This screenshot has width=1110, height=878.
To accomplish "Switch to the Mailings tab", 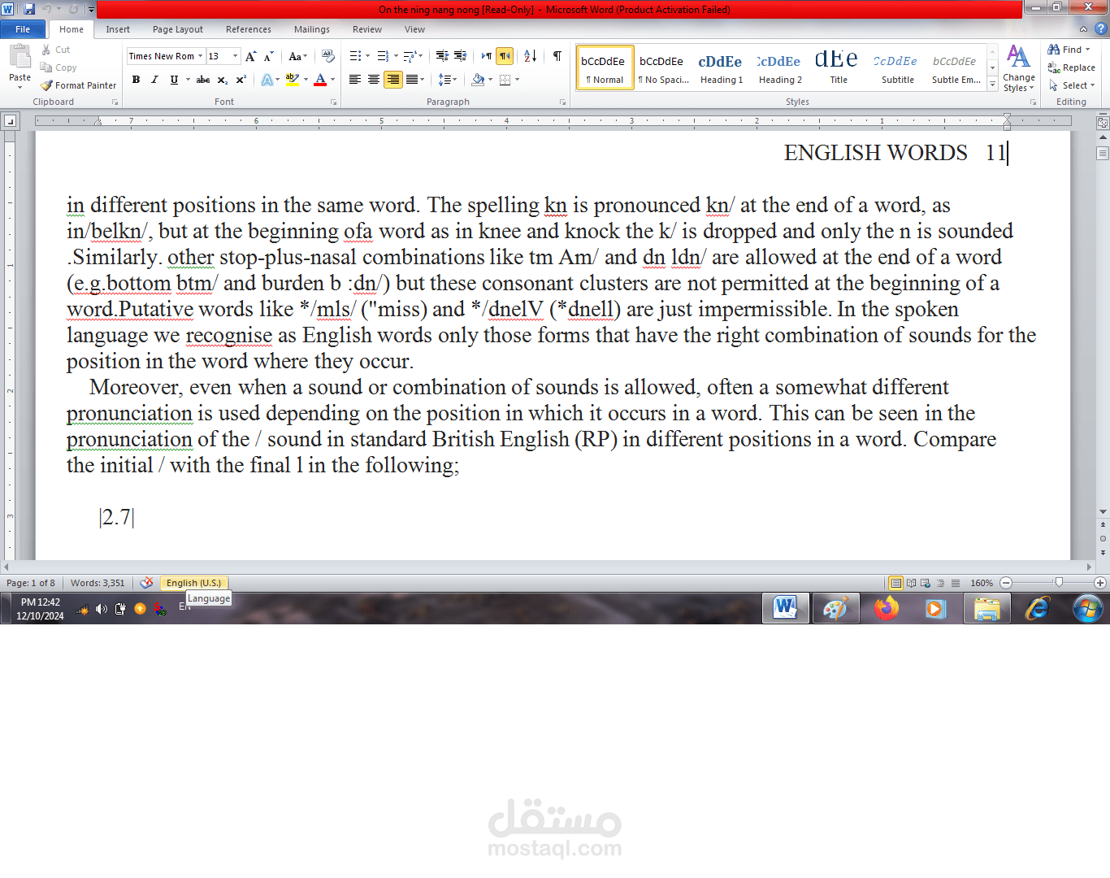I will [x=312, y=29].
